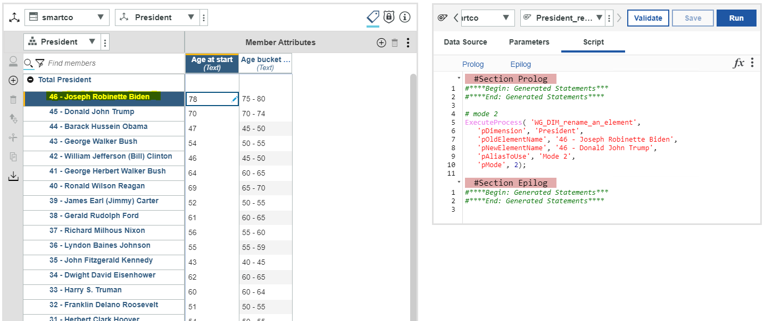Open the script editor more options menu
The width and height of the screenshot is (773, 321).
[752, 63]
